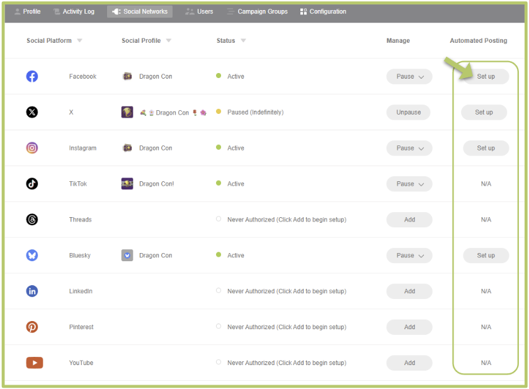The width and height of the screenshot is (529, 389).
Task: Click the TikTok platform icon
Action: [x=32, y=184]
